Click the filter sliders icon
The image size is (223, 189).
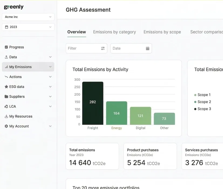click(x=103, y=48)
